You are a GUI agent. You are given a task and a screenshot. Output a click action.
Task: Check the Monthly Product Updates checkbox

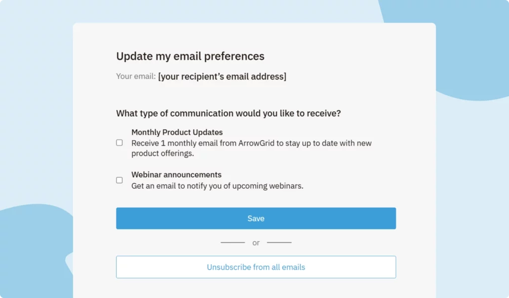[x=119, y=143]
